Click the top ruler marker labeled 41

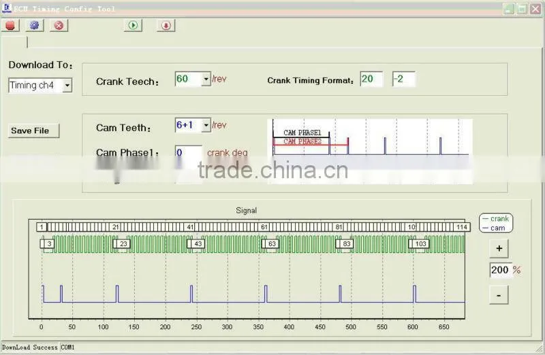coord(190,227)
